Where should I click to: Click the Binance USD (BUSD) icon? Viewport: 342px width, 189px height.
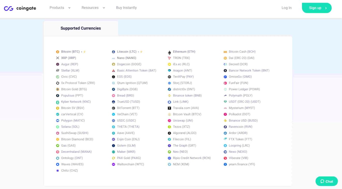tap(225, 121)
